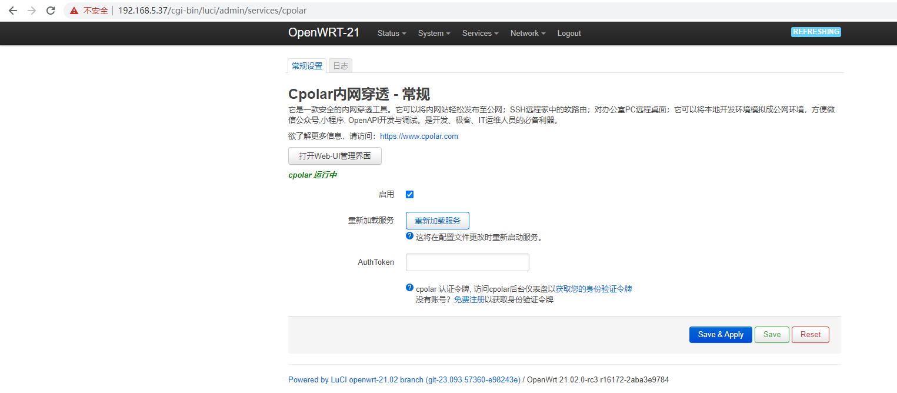Click the 重新加载服务 field label

tap(371, 221)
